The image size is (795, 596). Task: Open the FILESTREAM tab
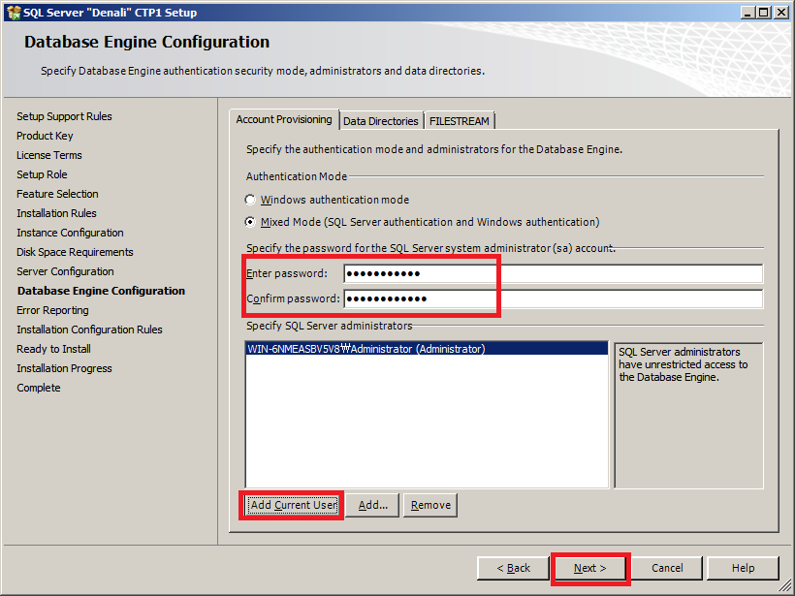[460, 121]
